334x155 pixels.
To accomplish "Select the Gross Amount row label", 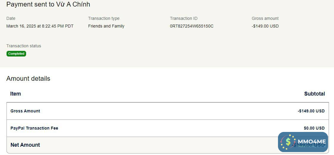I will [25, 111].
